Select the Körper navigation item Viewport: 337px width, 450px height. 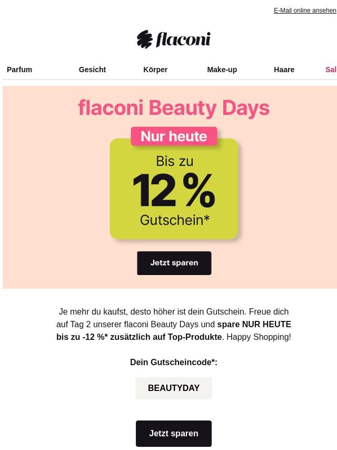tap(155, 70)
